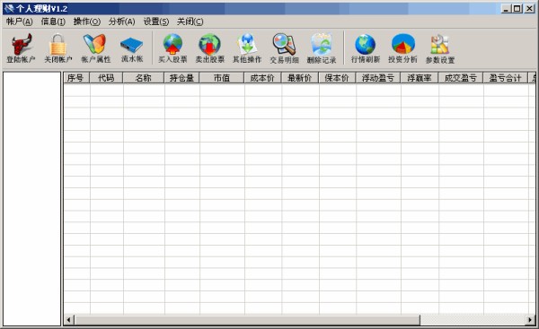Viewport: 539px width, 329px height.
Task: Click the 最新价 column header
Action: [x=299, y=78]
